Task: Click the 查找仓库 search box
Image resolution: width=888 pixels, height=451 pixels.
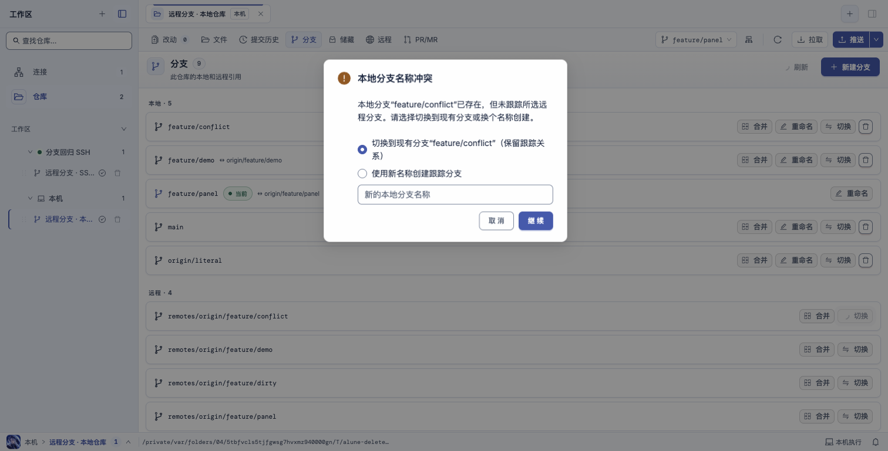Action: pos(69,40)
